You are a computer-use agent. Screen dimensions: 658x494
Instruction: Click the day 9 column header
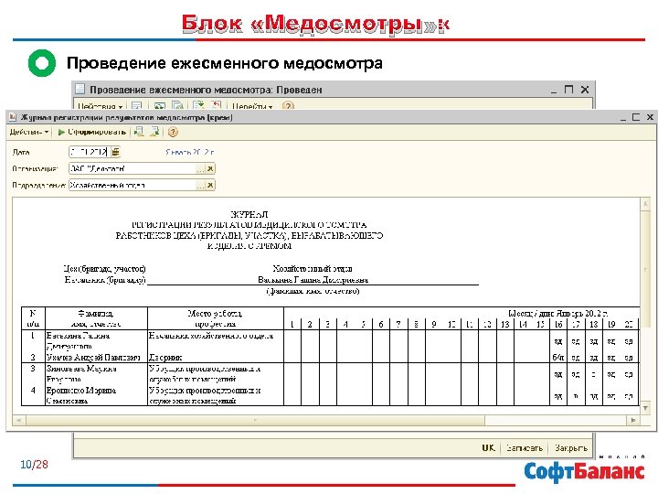[434, 324]
